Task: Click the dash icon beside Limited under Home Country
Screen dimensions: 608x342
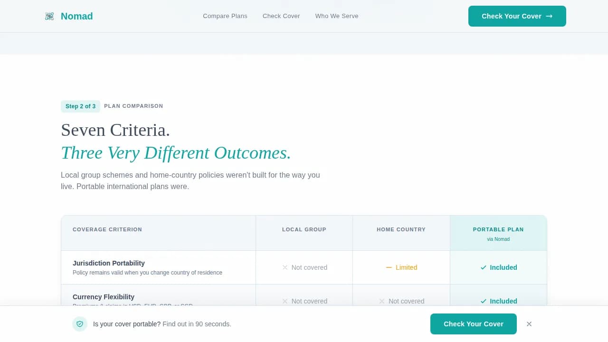Action: tap(389, 267)
